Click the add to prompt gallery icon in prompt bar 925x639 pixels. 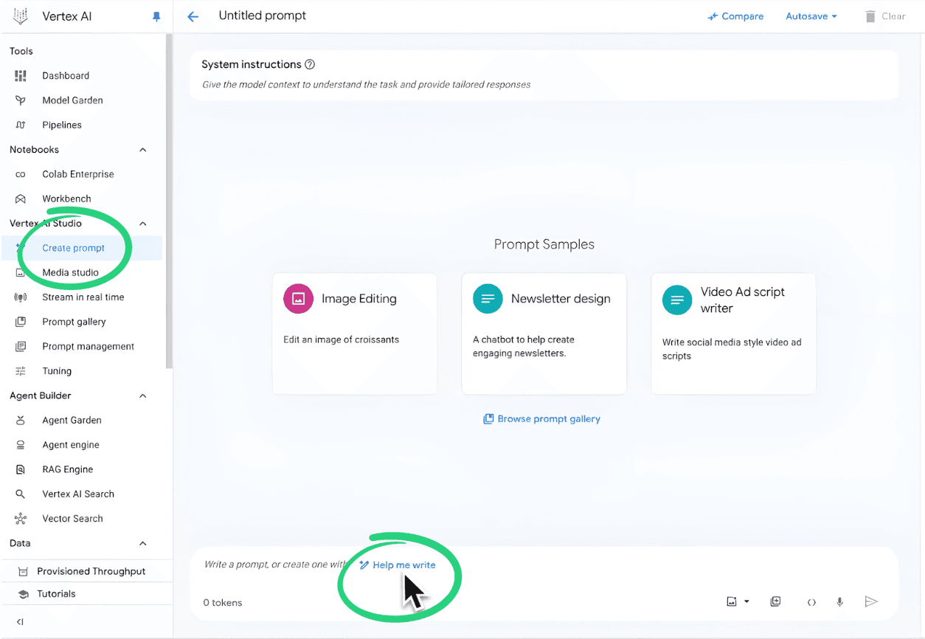tap(775, 601)
